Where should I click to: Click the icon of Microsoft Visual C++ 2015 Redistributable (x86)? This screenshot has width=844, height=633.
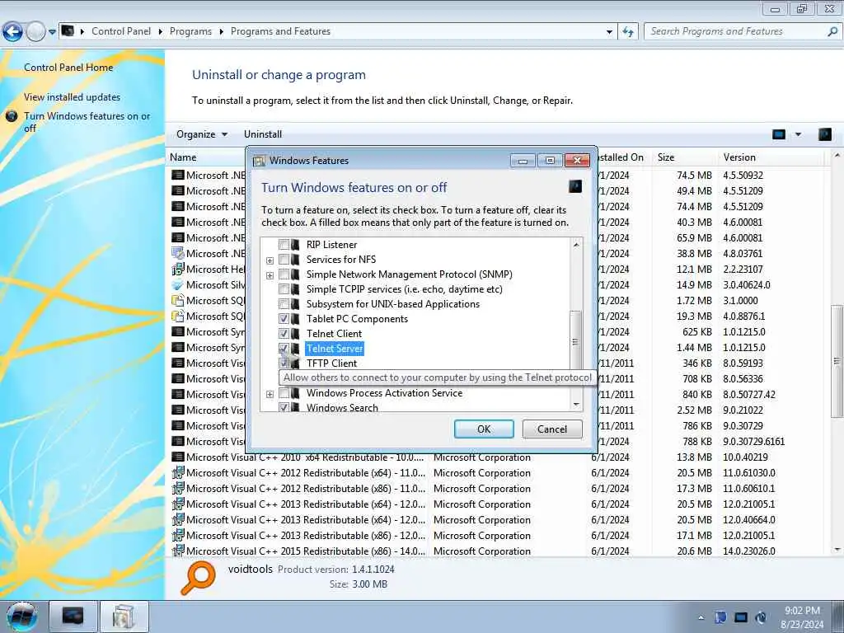point(178,551)
